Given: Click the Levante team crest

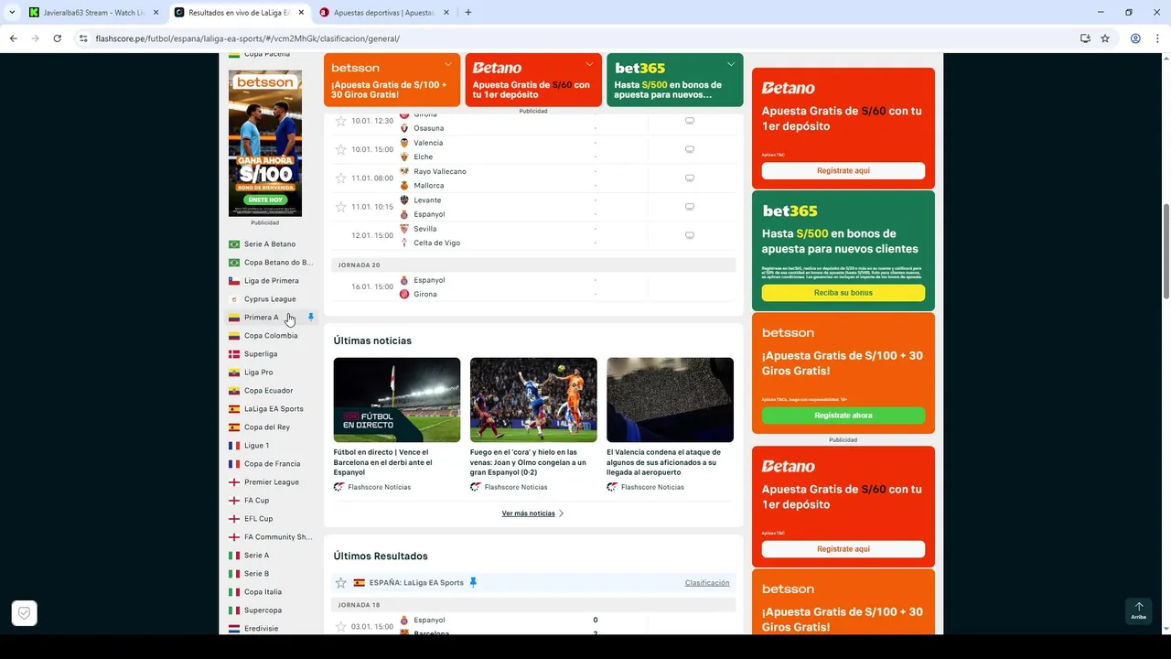Looking at the screenshot, I should [404, 200].
